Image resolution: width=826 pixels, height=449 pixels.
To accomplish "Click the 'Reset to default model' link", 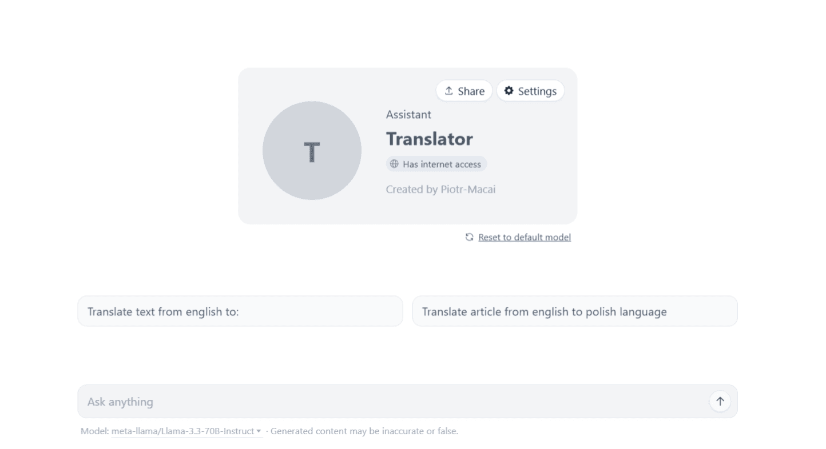I will coord(525,236).
